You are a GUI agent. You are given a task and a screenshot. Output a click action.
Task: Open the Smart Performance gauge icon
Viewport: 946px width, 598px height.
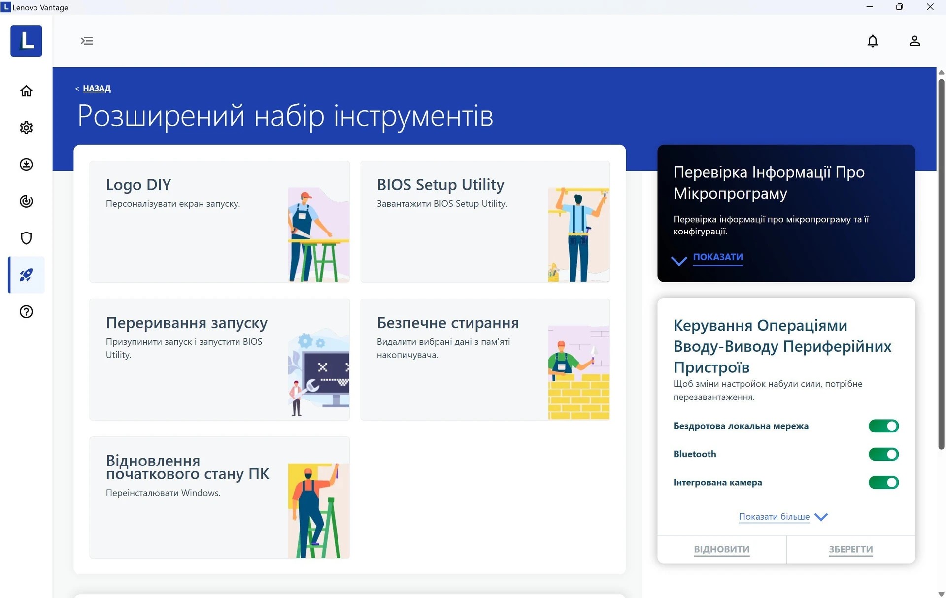[x=26, y=201]
